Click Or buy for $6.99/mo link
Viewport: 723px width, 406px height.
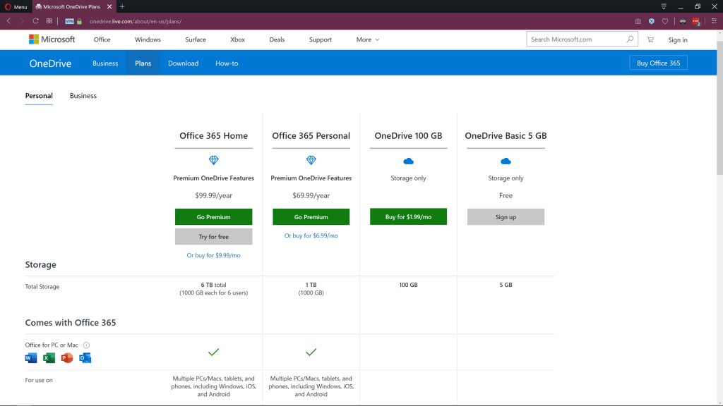(311, 235)
